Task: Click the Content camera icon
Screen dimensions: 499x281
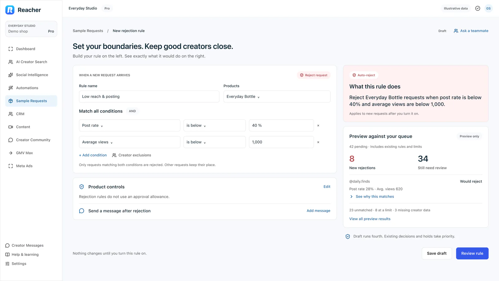Action: click(x=11, y=127)
